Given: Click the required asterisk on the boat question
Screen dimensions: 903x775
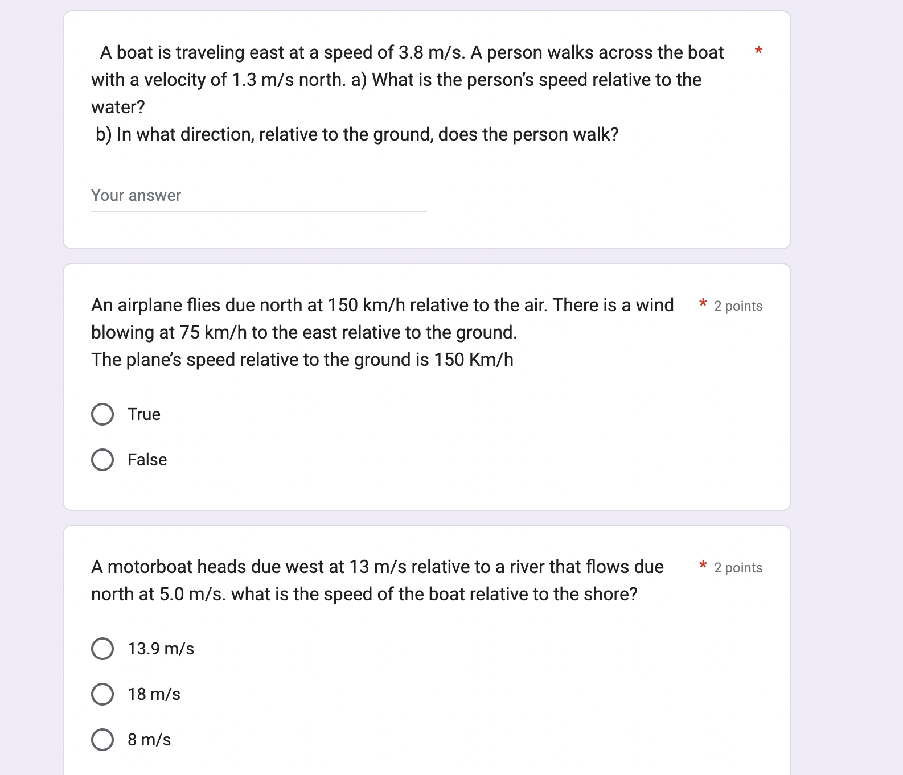Looking at the screenshot, I should 758,52.
